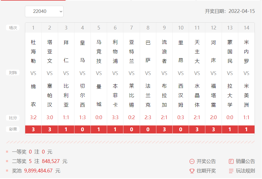Screen dimensions: 262x179
Task: Click the score 3:3 for match 6
Action: click(115, 117)
